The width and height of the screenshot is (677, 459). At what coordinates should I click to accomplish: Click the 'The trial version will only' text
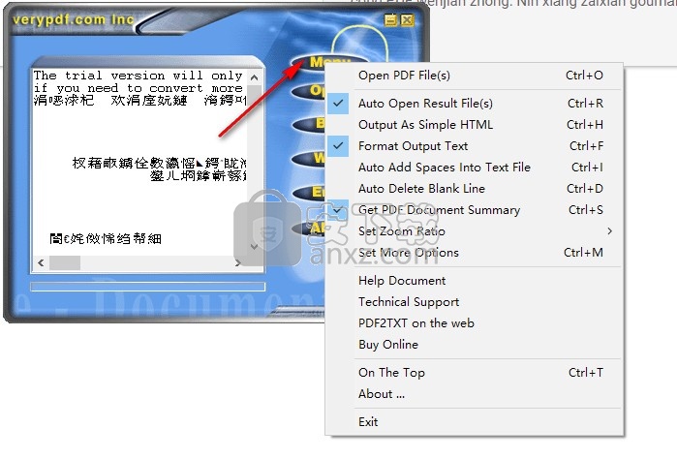click(x=138, y=76)
